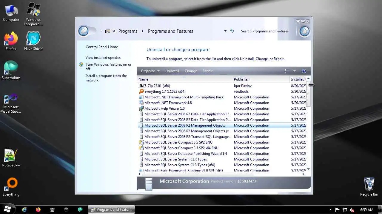Launch Supermium from the taskbar
Screen dimensions: 382x214
(x=80, y=210)
